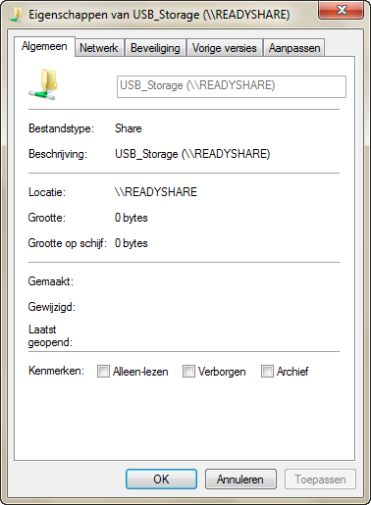
Task: Click the Toepassen button
Action: click(x=320, y=480)
